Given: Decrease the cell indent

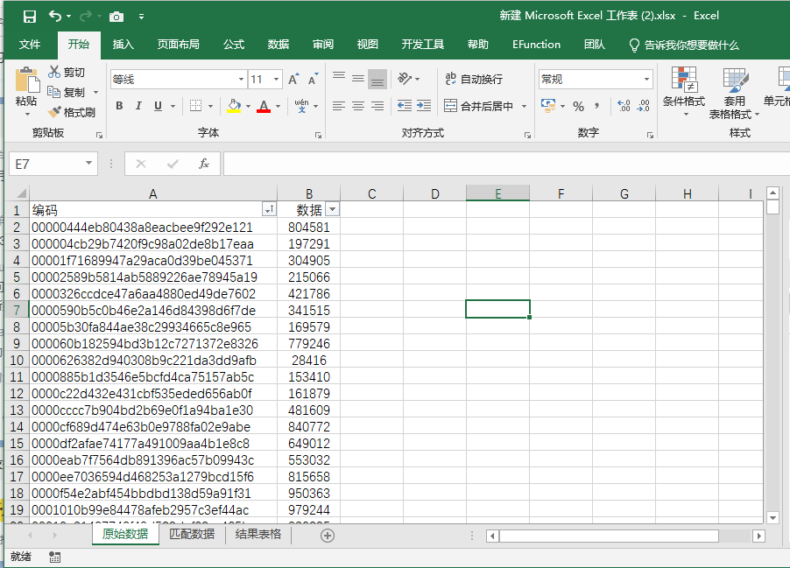Looking at the screenshot, I should click(x=405, y=106).
